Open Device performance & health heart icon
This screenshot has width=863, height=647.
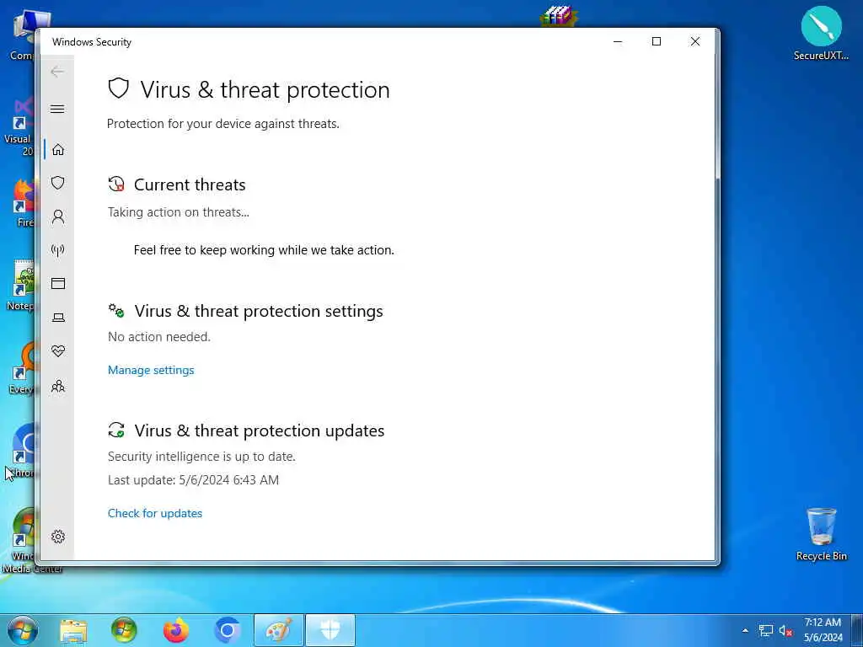tap(58, 351)
